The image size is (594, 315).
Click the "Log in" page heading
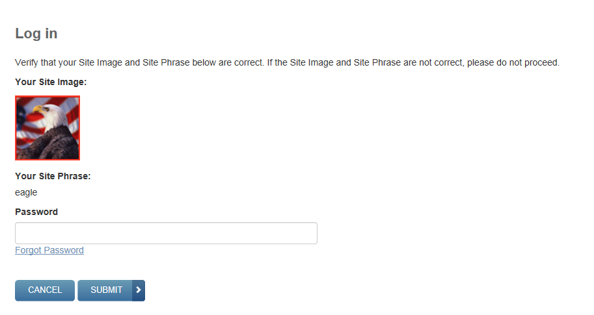36,34
